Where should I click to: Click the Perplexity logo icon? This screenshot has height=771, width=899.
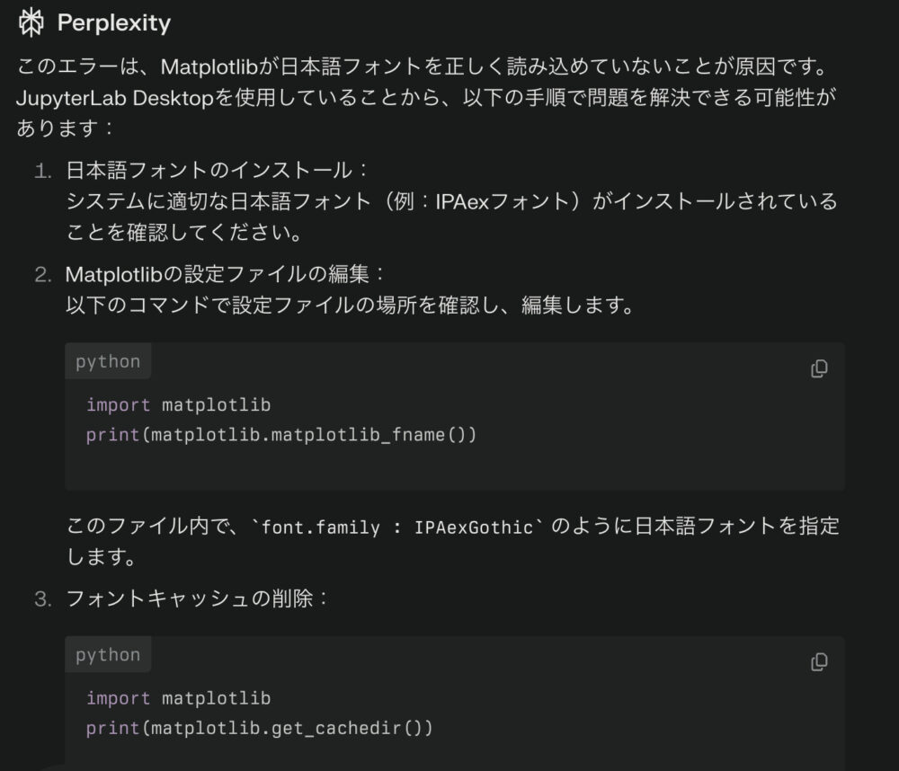point(31,23)
